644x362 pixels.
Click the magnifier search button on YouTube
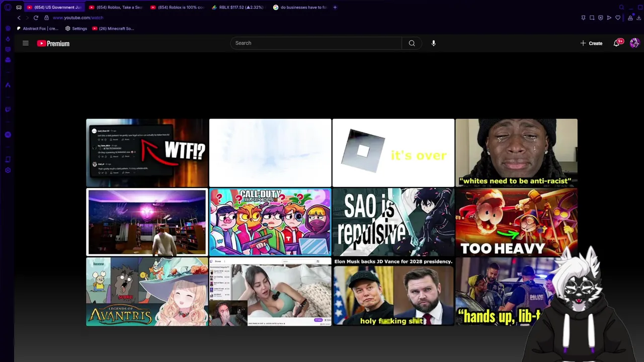[x=412, y=43]
